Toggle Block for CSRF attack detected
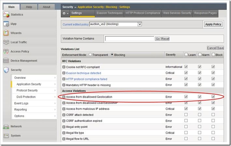 pyautogui.click(x=213, y=115)
